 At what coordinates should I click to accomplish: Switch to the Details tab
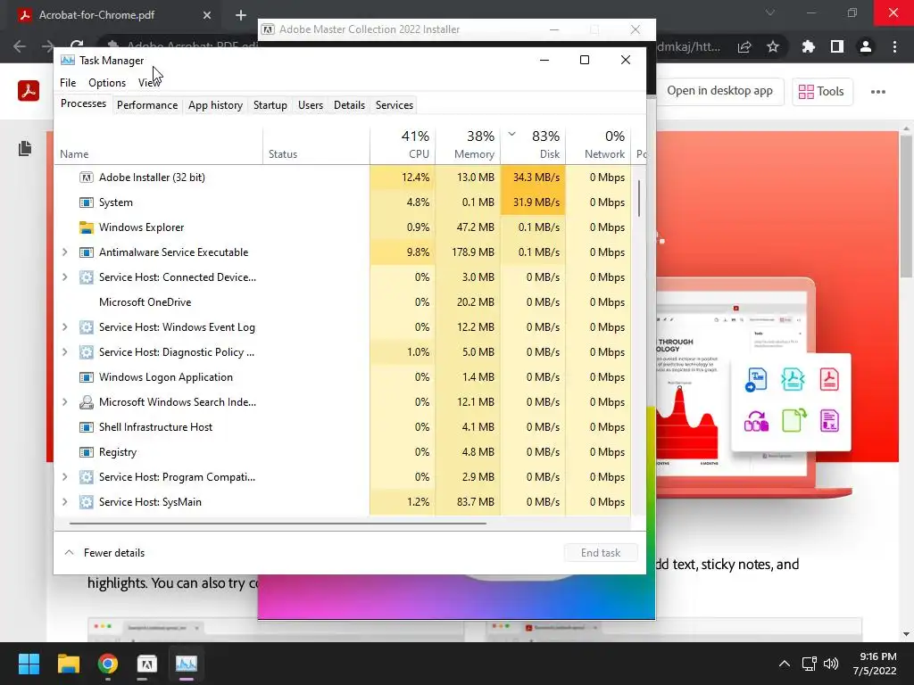(x=349, y=105)
